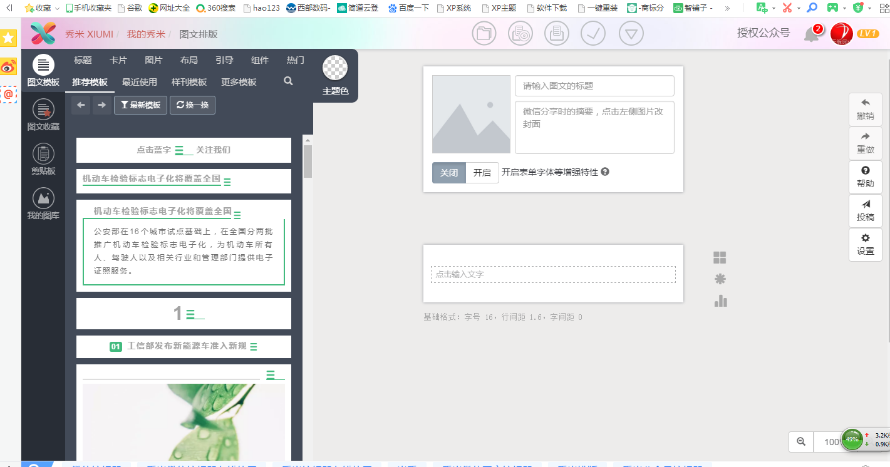Click the 换一换 refresh templates button
The image size is (890, 467).
pos(192,105)
